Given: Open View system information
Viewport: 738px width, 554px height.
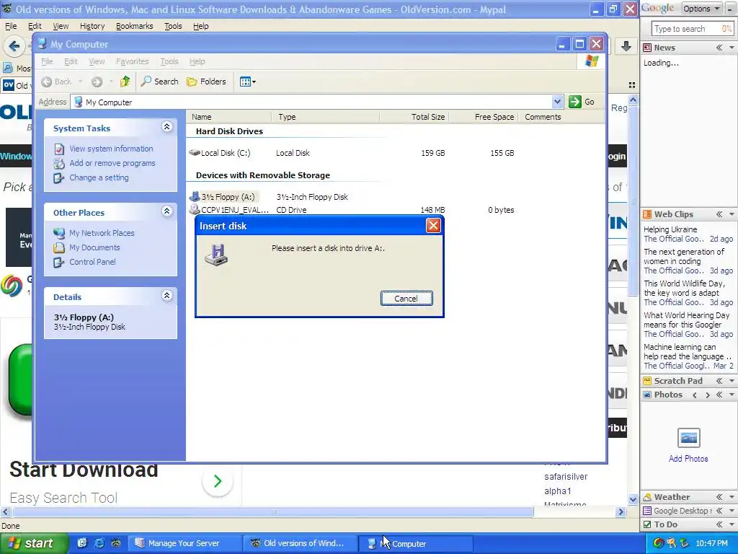Looking at the screenshot, I should coord(111,149).
